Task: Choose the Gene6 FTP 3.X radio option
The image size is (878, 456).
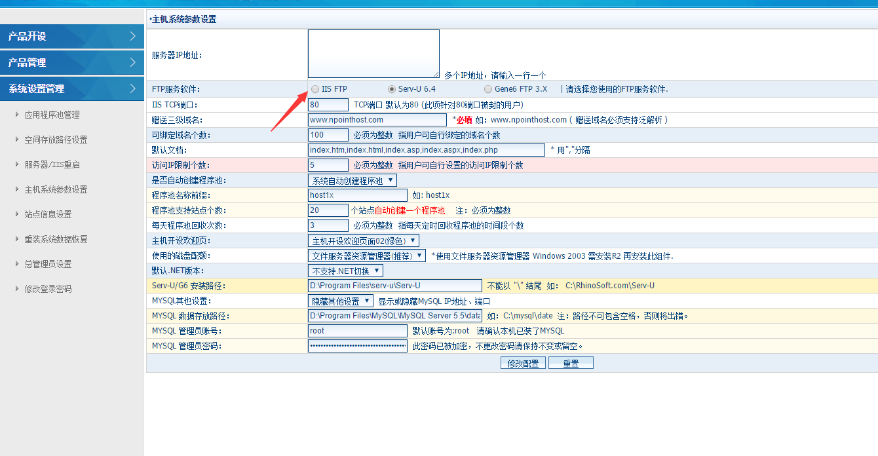Action: pos(488,89)
